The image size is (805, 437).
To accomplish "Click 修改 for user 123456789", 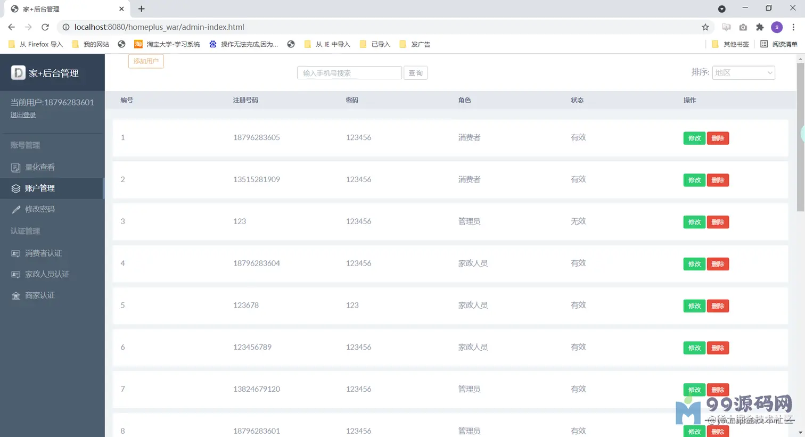I will point(694,348).
